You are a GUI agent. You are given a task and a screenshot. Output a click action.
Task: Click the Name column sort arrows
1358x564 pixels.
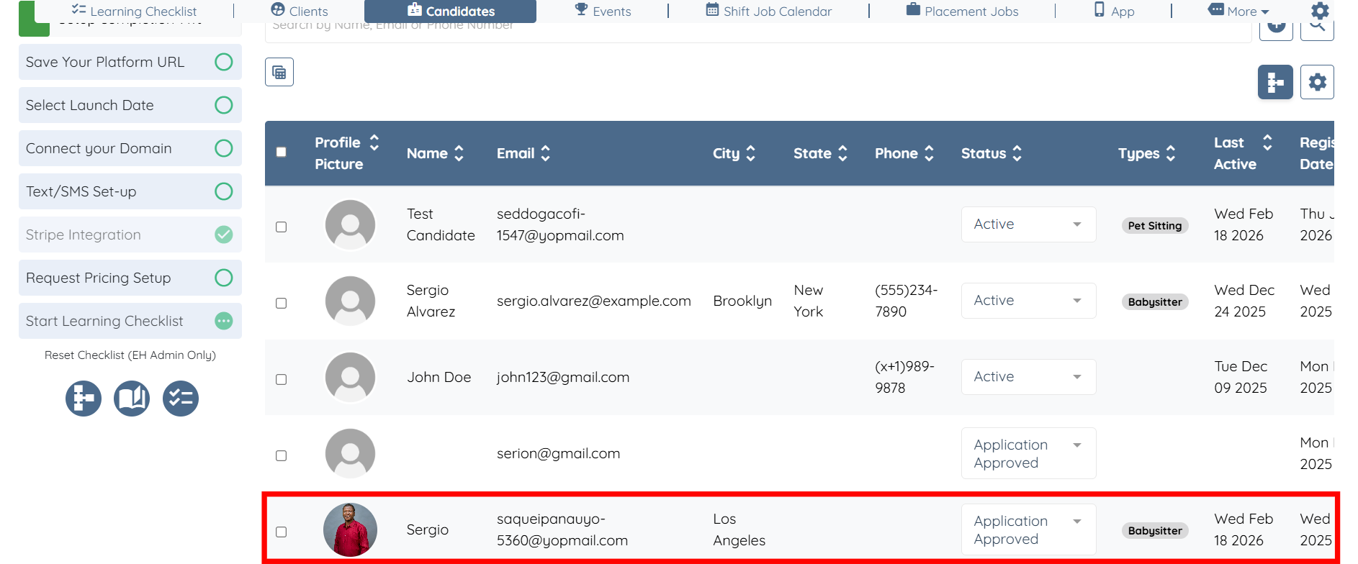click(x=459, y=153)
